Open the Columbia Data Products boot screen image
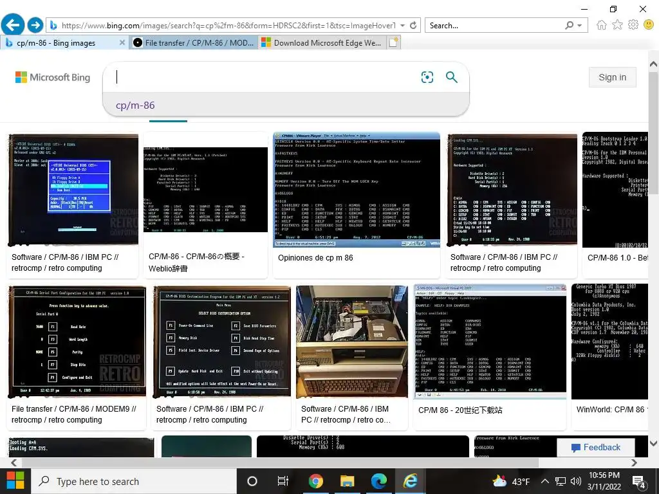Viewport: 659px width, 494px height. point(609,342)
